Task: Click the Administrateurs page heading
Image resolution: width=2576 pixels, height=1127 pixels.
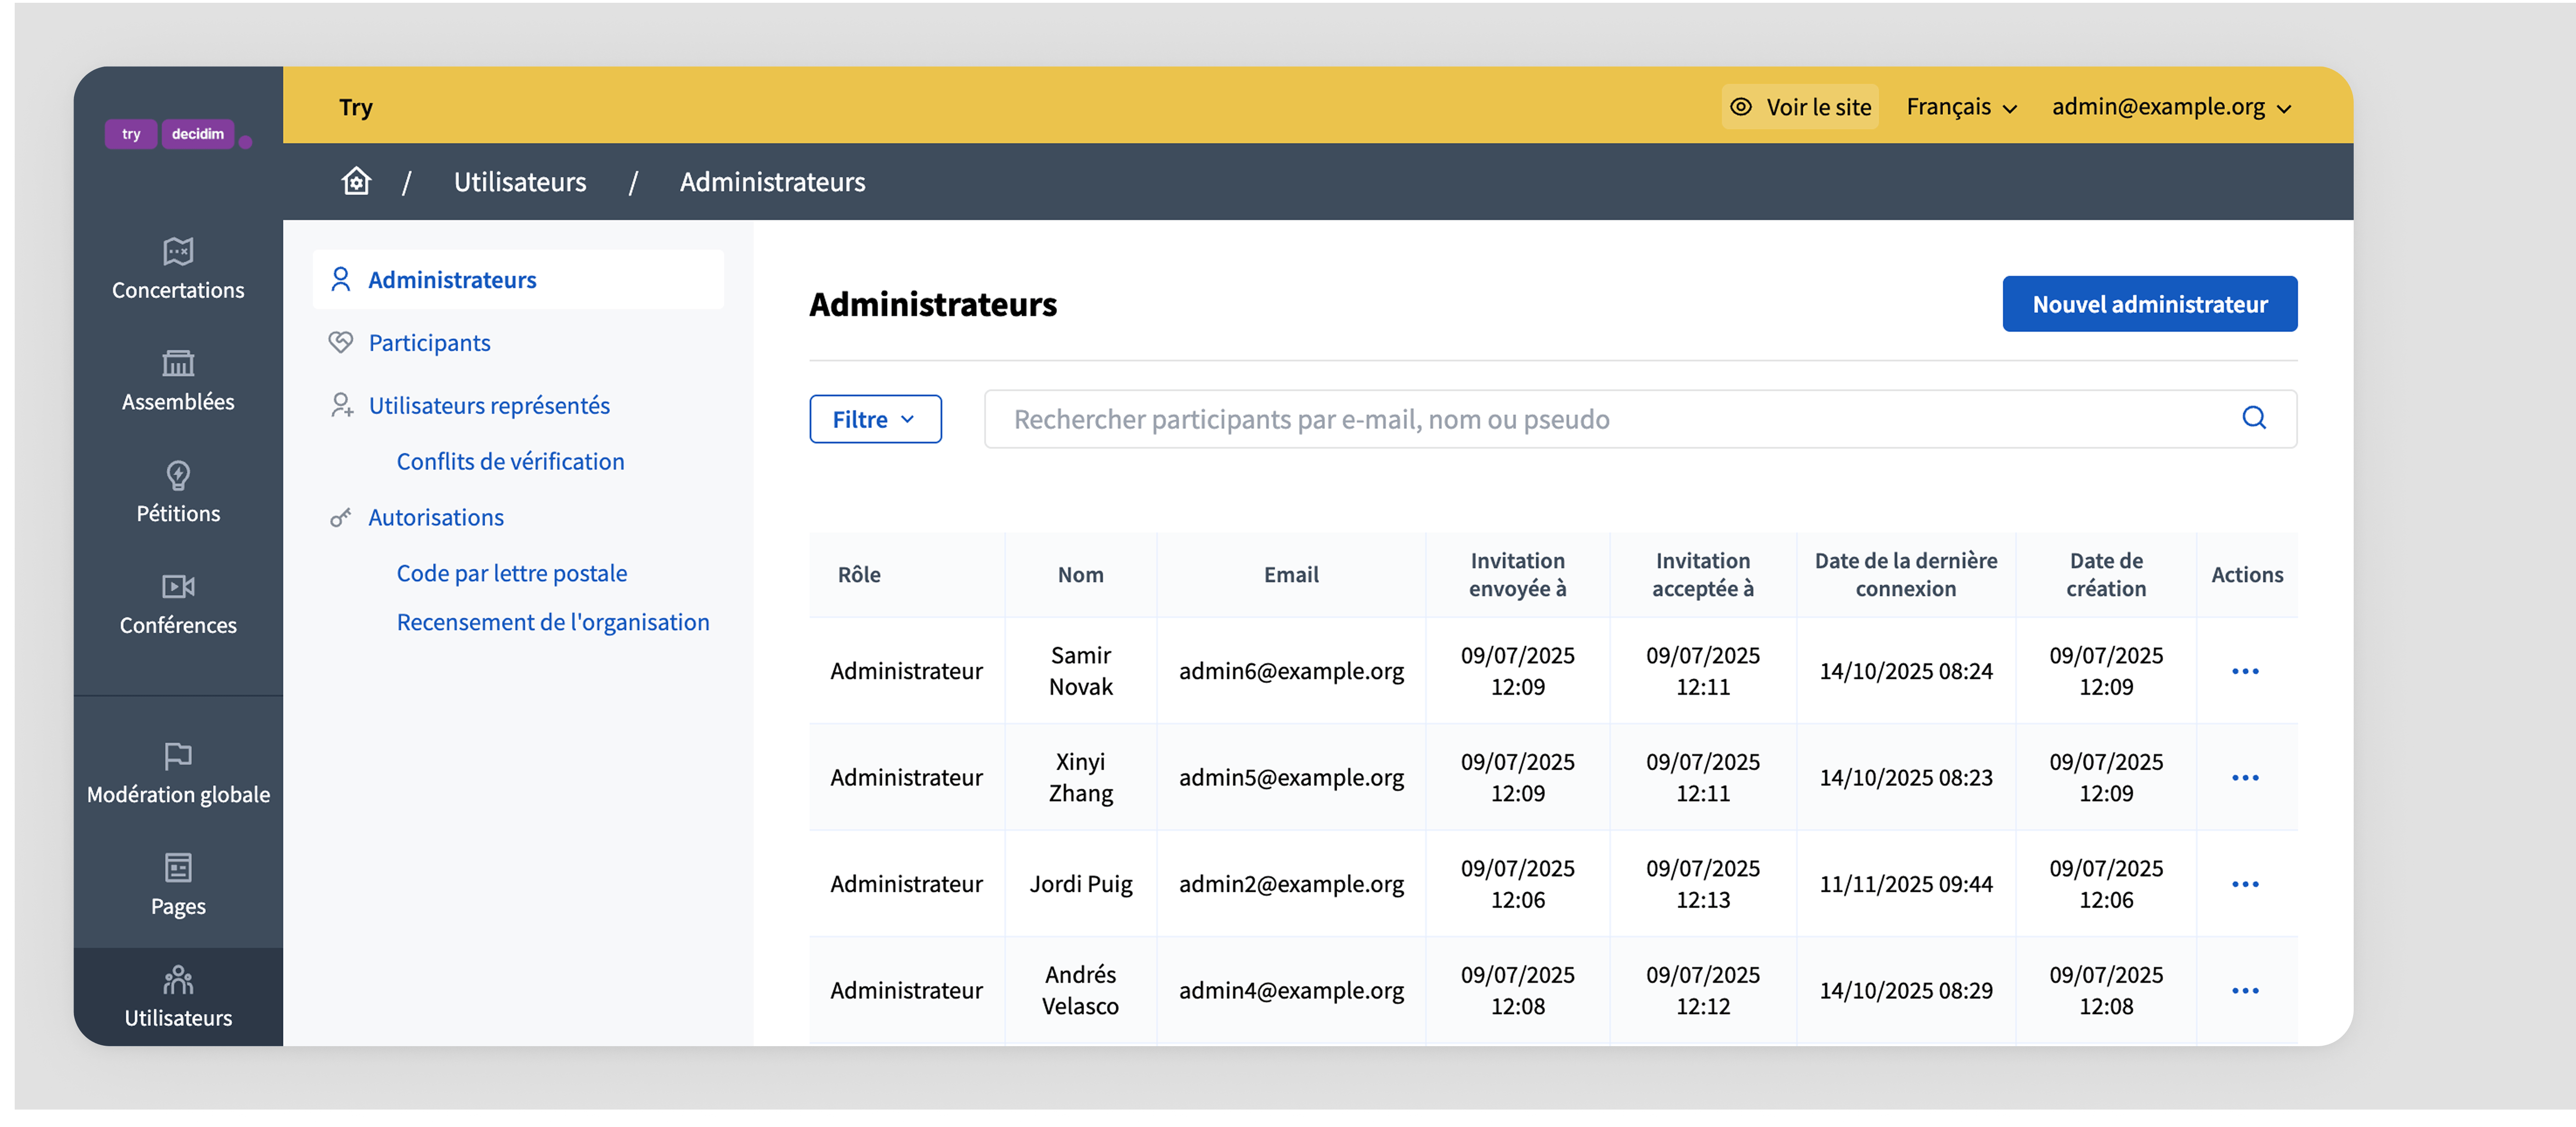Action: point(932,304)
